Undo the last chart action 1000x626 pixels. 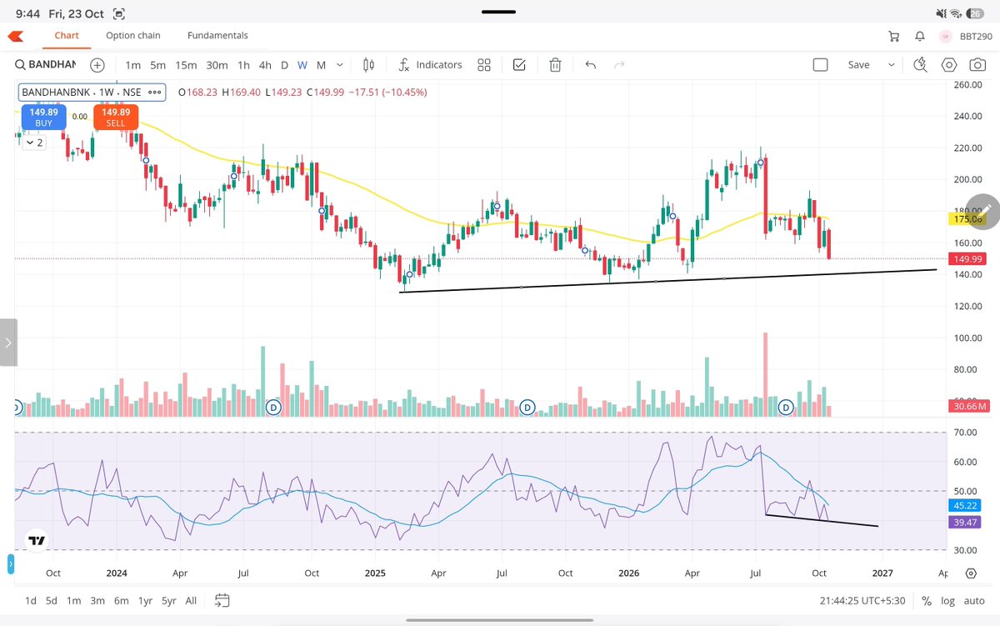coord(591,65)
